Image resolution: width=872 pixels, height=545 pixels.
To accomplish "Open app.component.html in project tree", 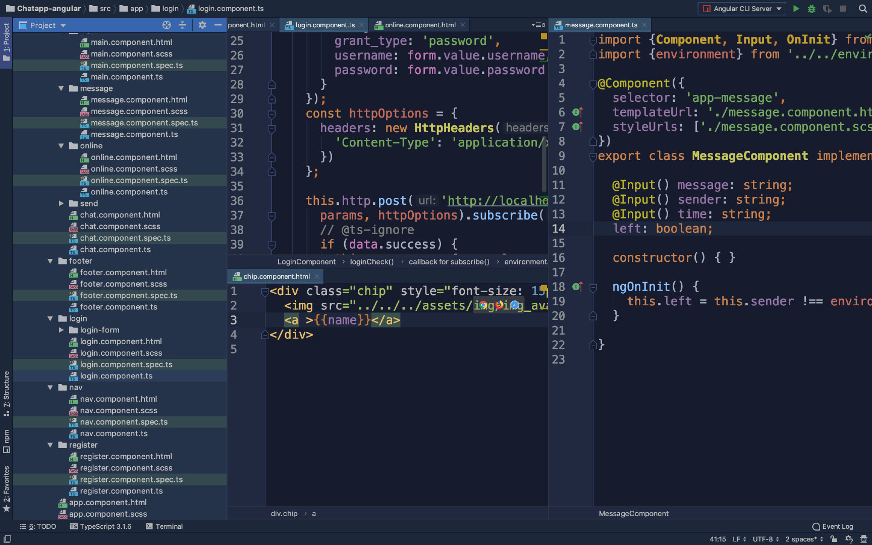I will pyautogui.click(x=108, y=503).
